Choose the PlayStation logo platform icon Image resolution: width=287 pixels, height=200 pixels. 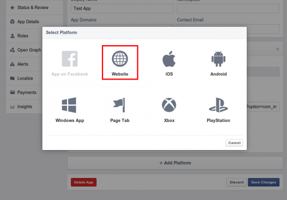pos(218,105)
